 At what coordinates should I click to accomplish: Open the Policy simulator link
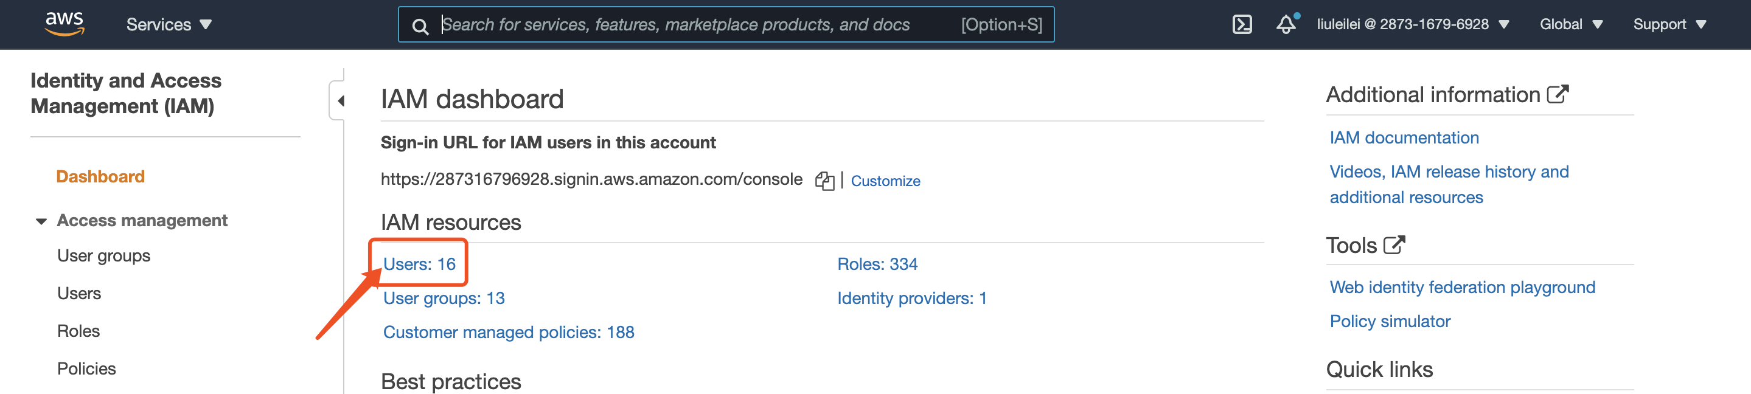(x=1390, y=321)
